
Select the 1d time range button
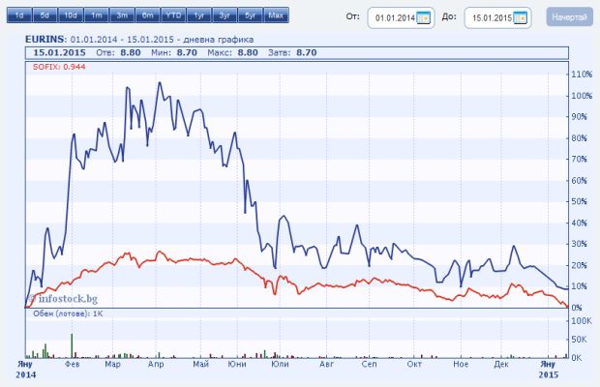19,15
